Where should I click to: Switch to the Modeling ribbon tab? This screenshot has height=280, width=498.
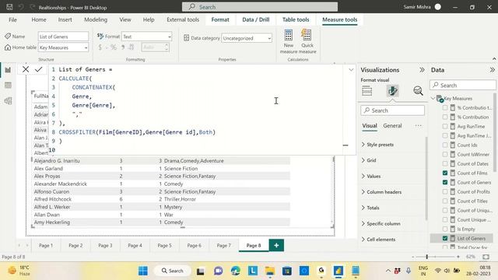[96, 19]
